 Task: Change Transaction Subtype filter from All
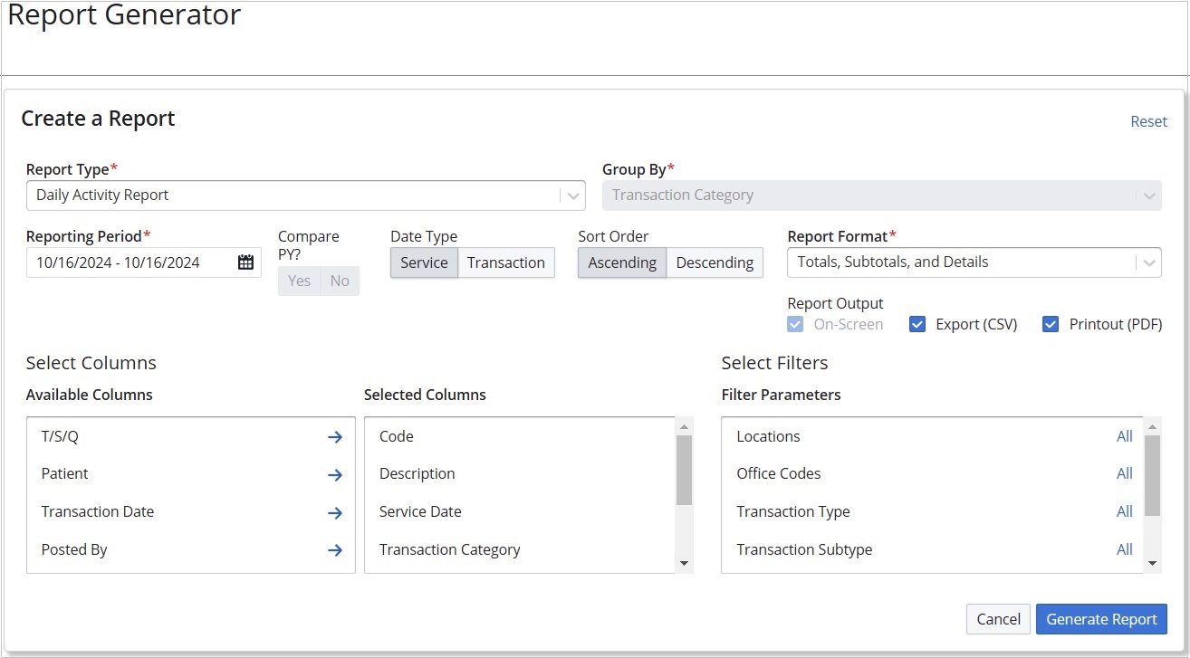tap(1125, 549)
